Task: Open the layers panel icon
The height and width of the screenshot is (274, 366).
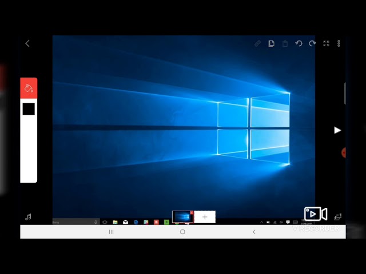Action: point(338,217)
